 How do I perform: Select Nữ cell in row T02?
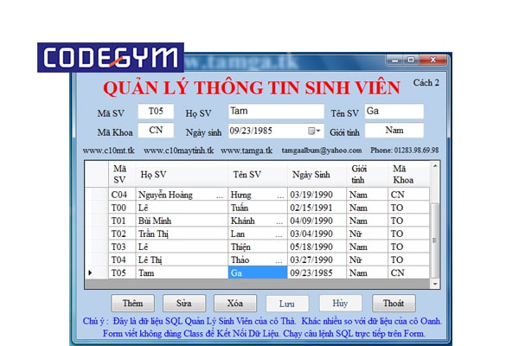point(367,234)
